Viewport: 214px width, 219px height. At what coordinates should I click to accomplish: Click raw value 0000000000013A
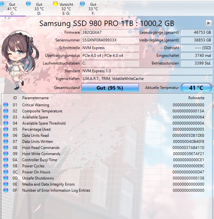point(188,111)
